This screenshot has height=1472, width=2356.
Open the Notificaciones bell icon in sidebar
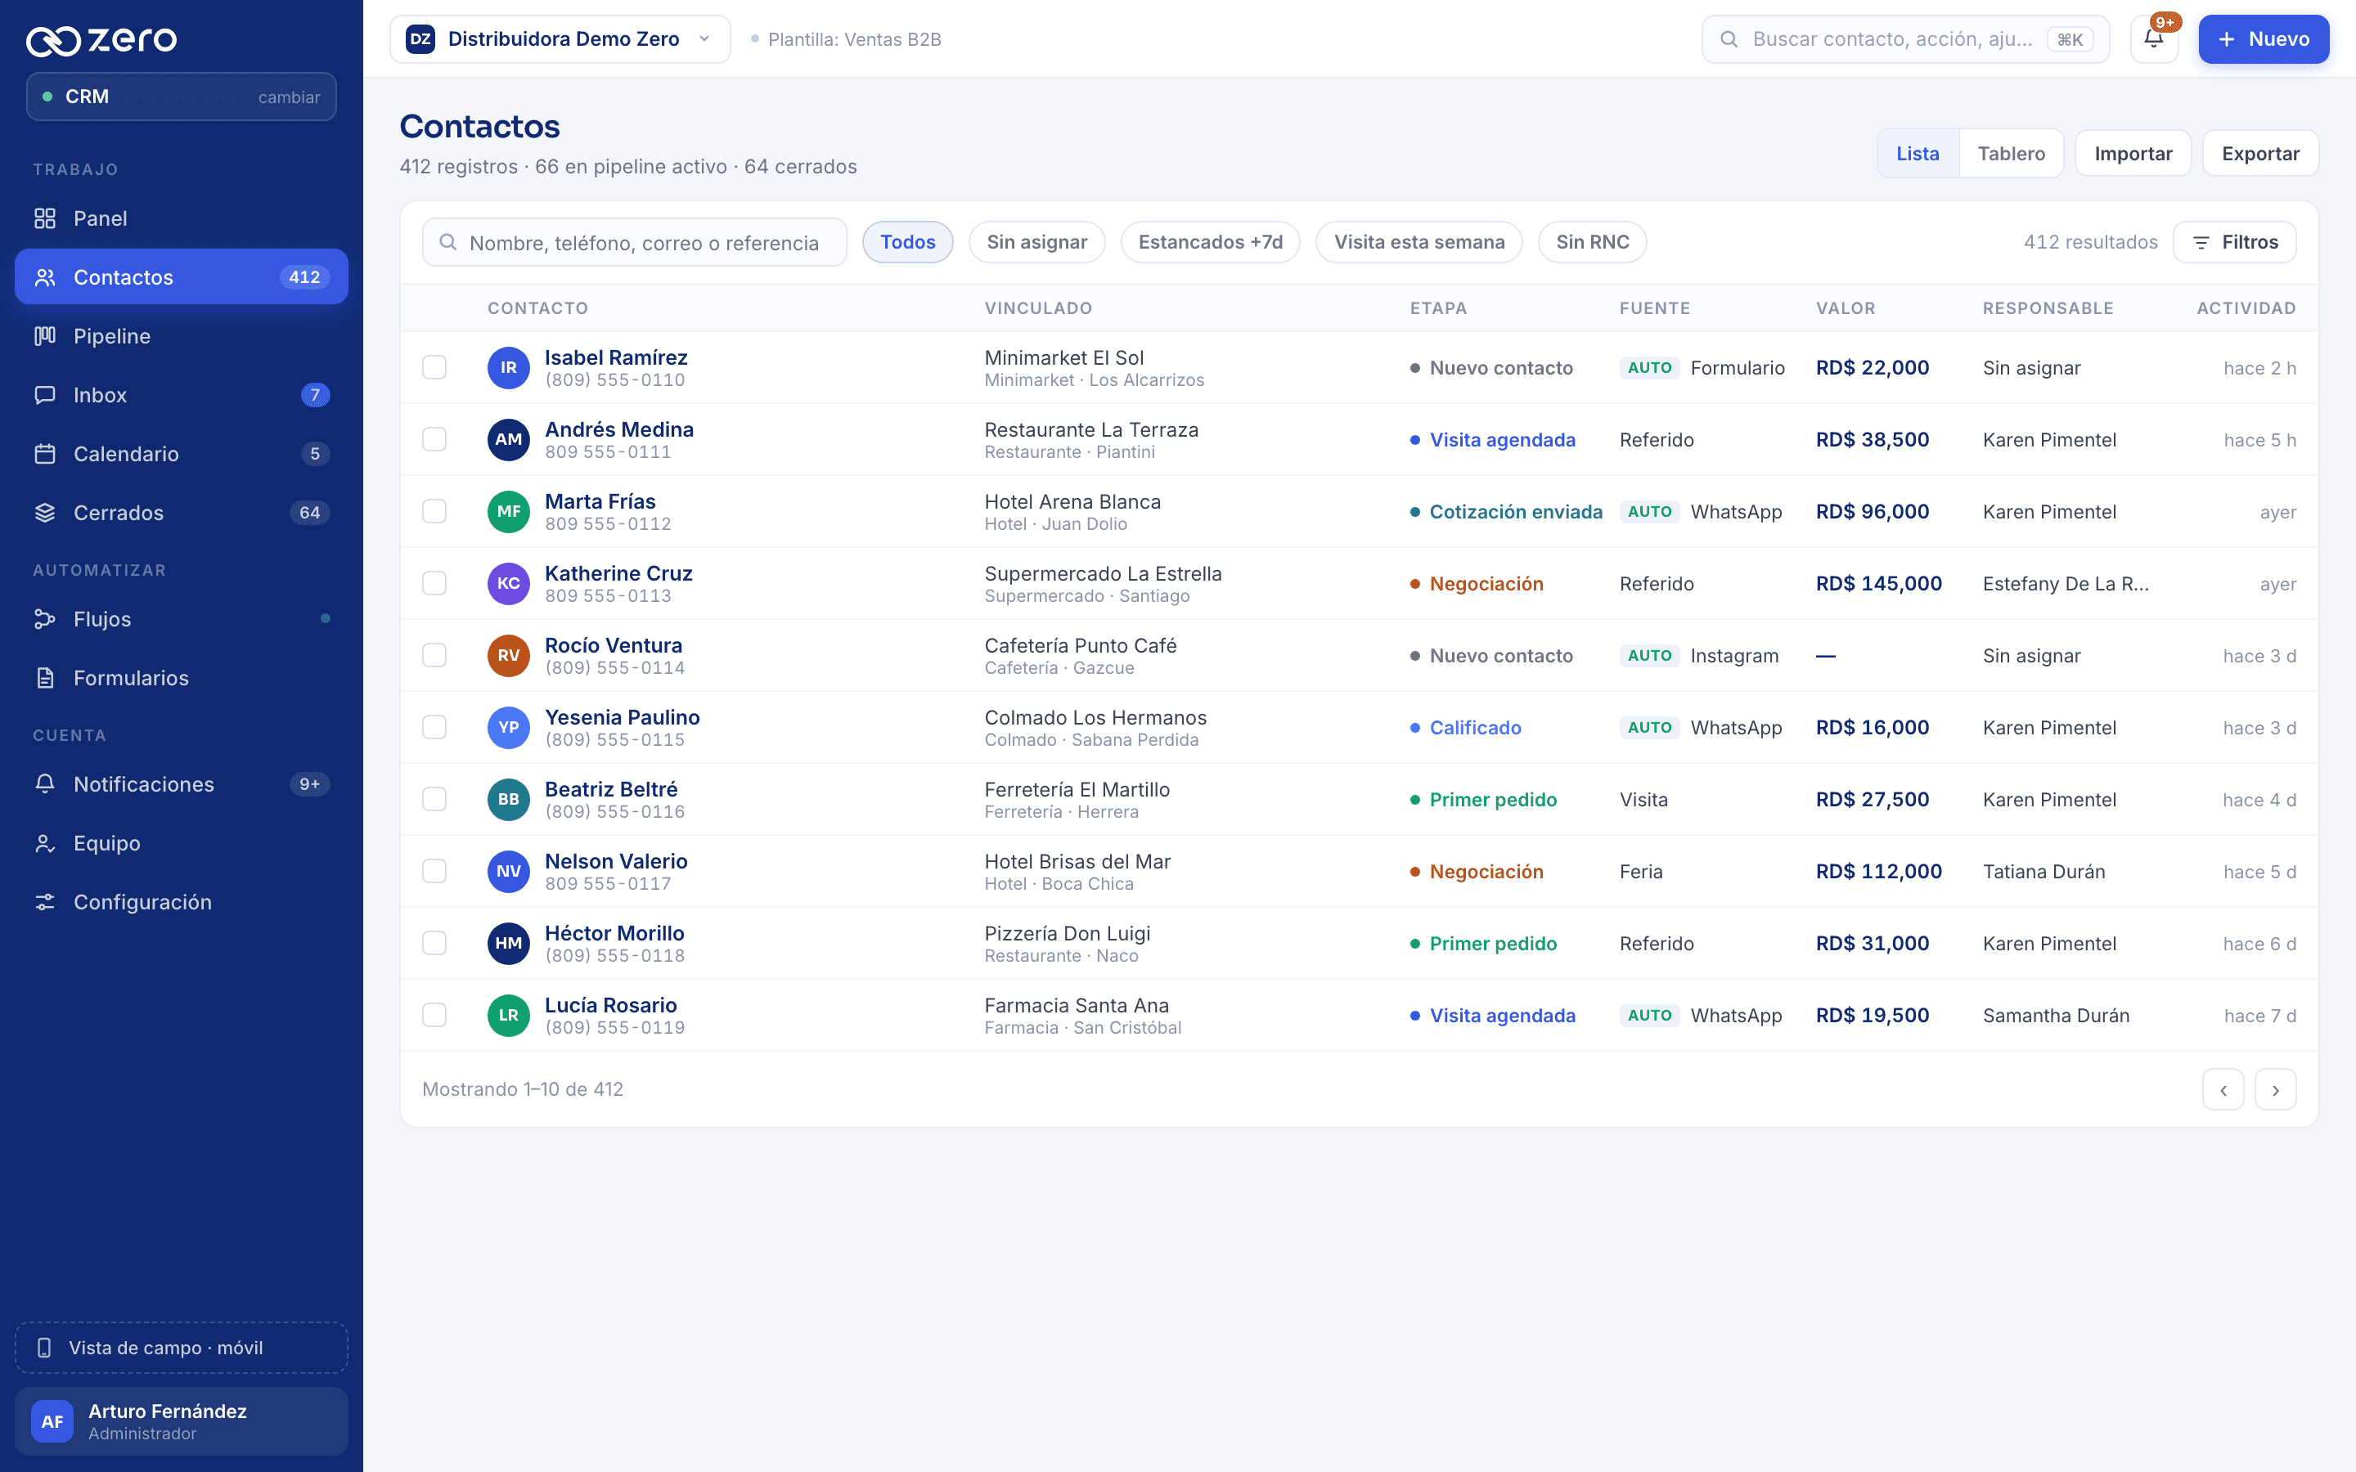[x=45, y=783]
